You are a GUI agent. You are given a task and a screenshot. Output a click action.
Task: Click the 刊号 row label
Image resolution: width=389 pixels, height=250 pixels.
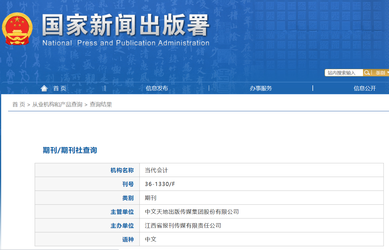click(x=128, y=184)
